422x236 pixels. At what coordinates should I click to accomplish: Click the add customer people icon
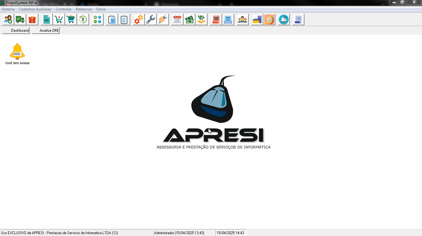(8, 20)
